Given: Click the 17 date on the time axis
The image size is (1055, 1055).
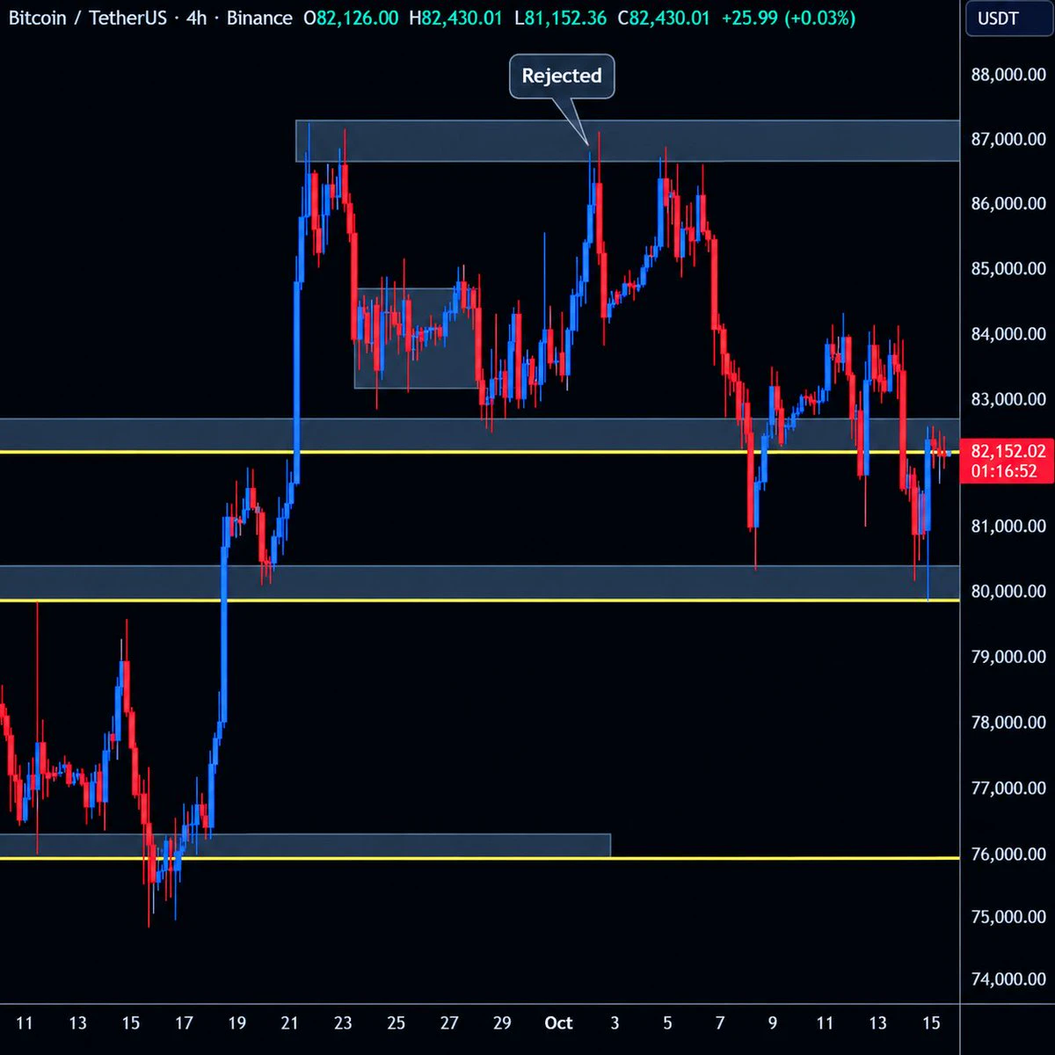Looking at the screenshot, I should (x=184, y=1022).
